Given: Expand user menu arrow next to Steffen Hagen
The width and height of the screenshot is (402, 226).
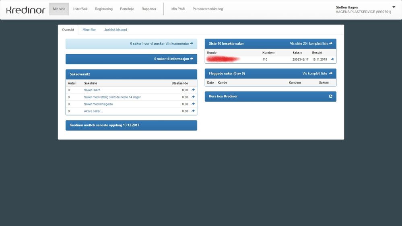Looking at the screenshot, I should click(394, 7).
